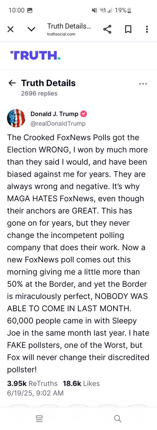157x430 pixels.
Task: View the 3.95k ReTruths list
Action: pos(32,384)
